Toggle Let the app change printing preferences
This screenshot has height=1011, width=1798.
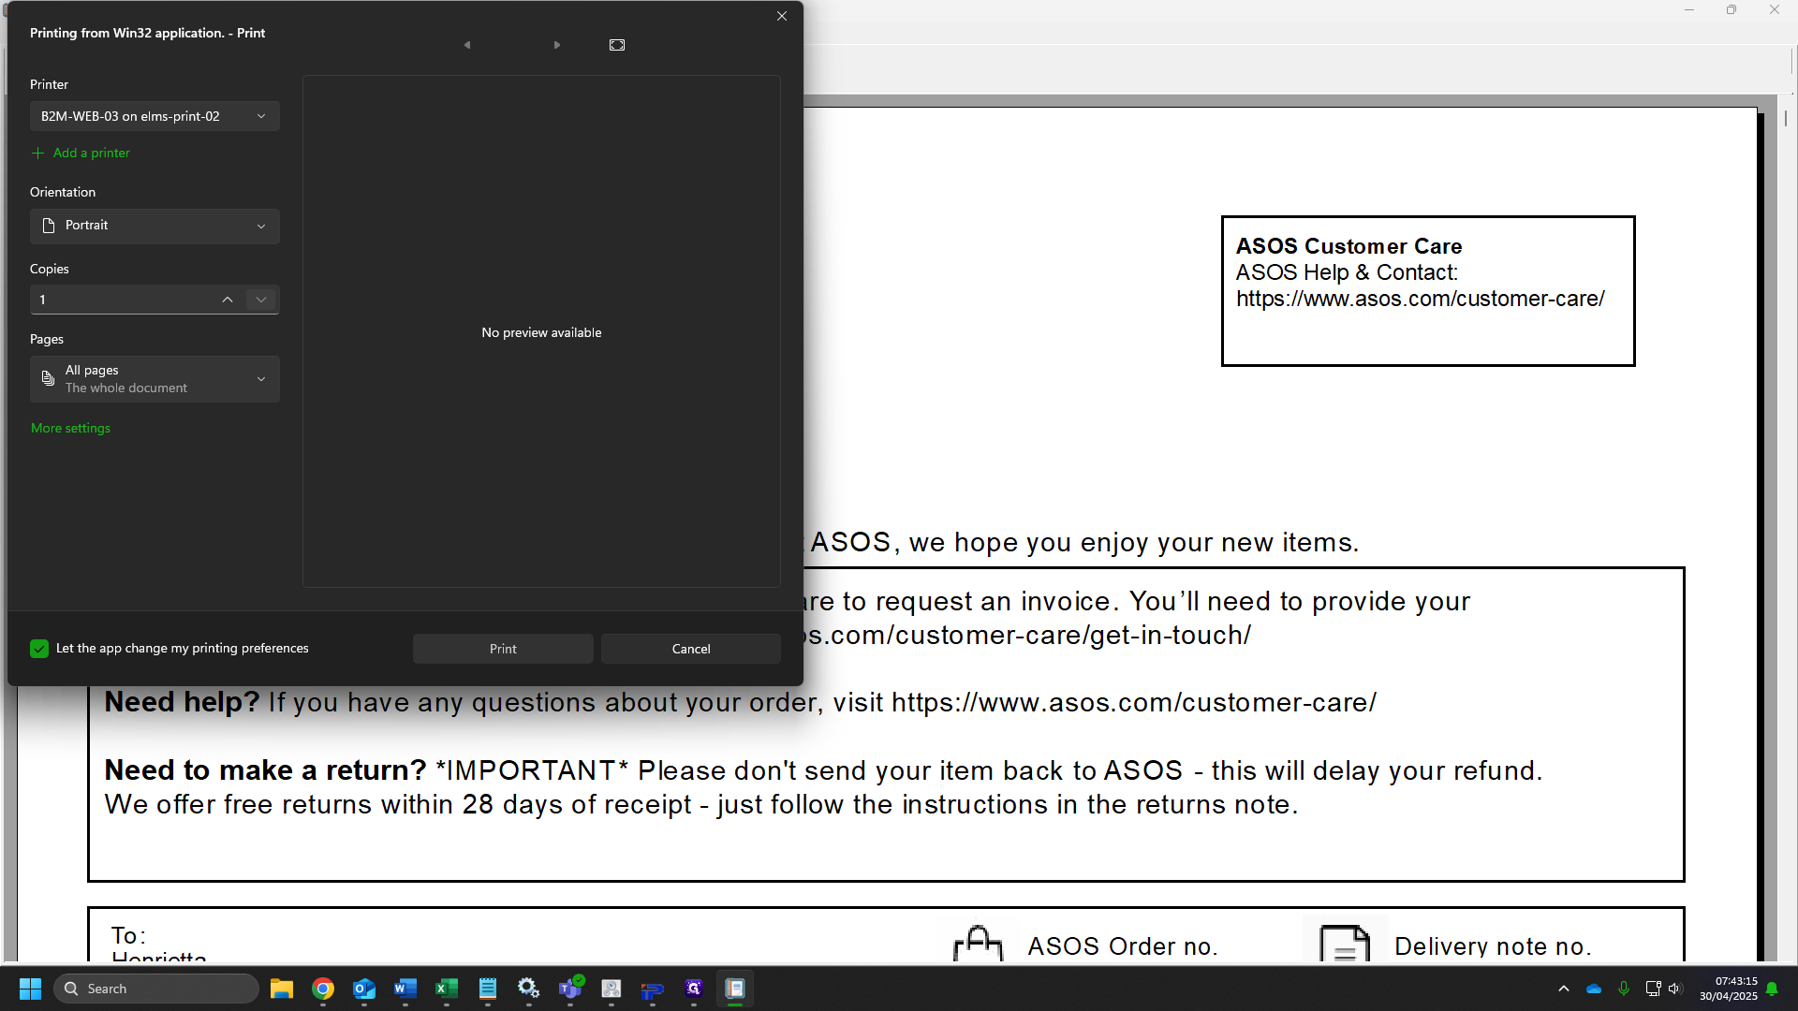(39, 649)
